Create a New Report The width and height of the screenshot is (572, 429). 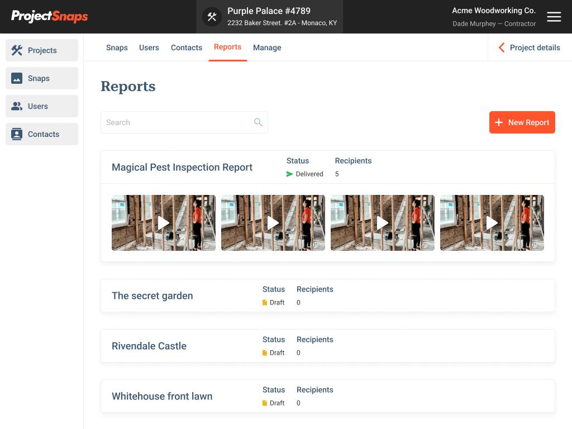[522, 122]
